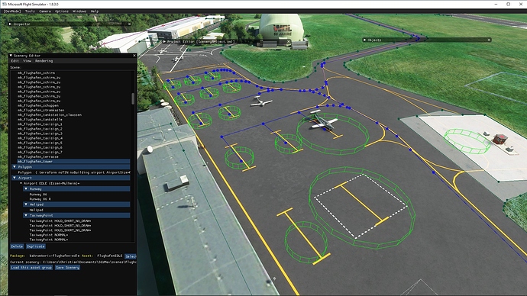Click Save Scenery button
The height and width of the screenshot is (296, 527).
(67, 268)
